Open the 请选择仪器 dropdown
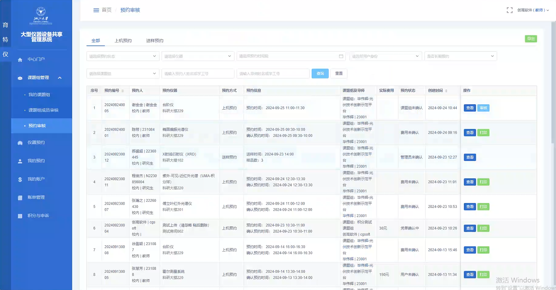 click(198, 56)
